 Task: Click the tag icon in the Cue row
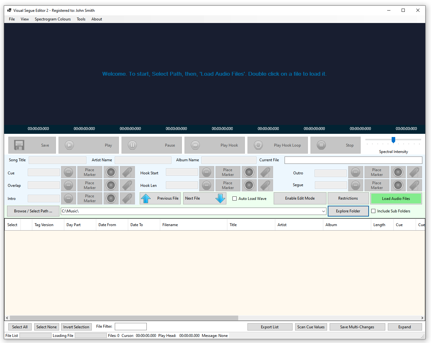[x=127, y=172]
